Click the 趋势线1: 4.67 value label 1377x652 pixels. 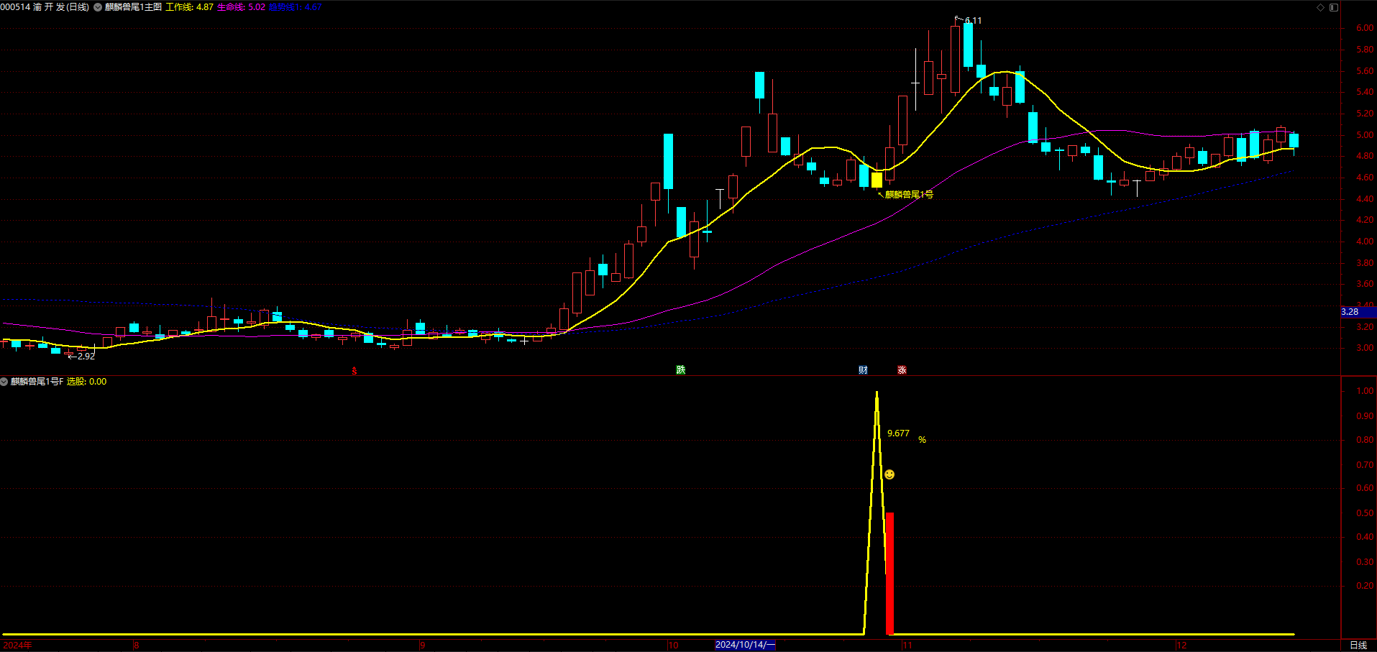click(x=295, y=7)
